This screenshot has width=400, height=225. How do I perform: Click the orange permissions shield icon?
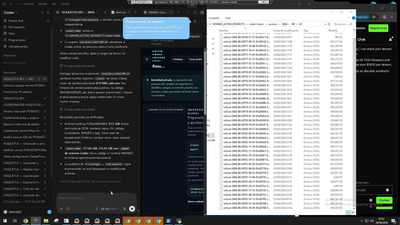click(x=68, y=209)
